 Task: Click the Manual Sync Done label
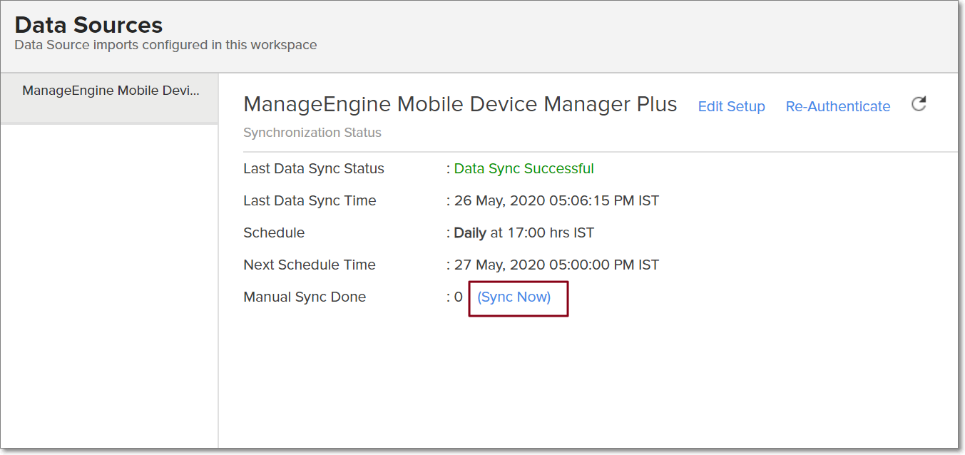click(x=305, y=297)
